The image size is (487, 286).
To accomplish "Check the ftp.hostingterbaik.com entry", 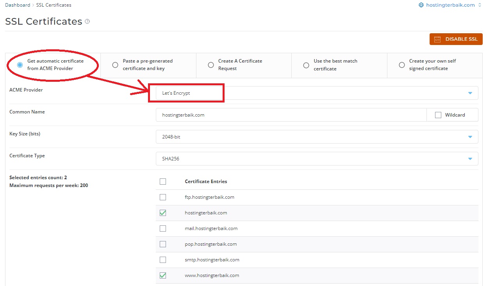I will (x=163, y=197).
